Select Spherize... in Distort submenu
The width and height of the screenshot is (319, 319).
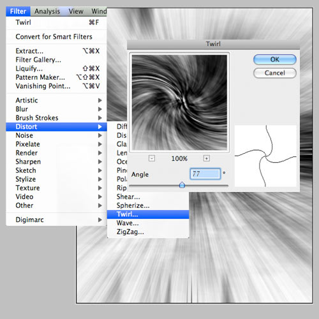tap(148, 205)
